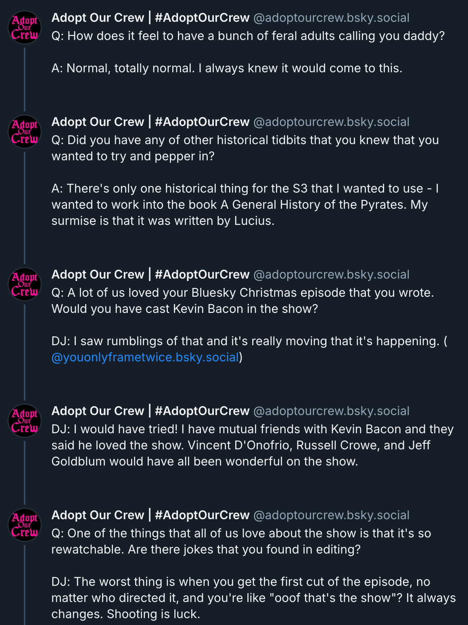Screen dimensions: 468x625
Task: Click the handle on the Kevin Bacon casting question post
Action: tap(331, 275)
